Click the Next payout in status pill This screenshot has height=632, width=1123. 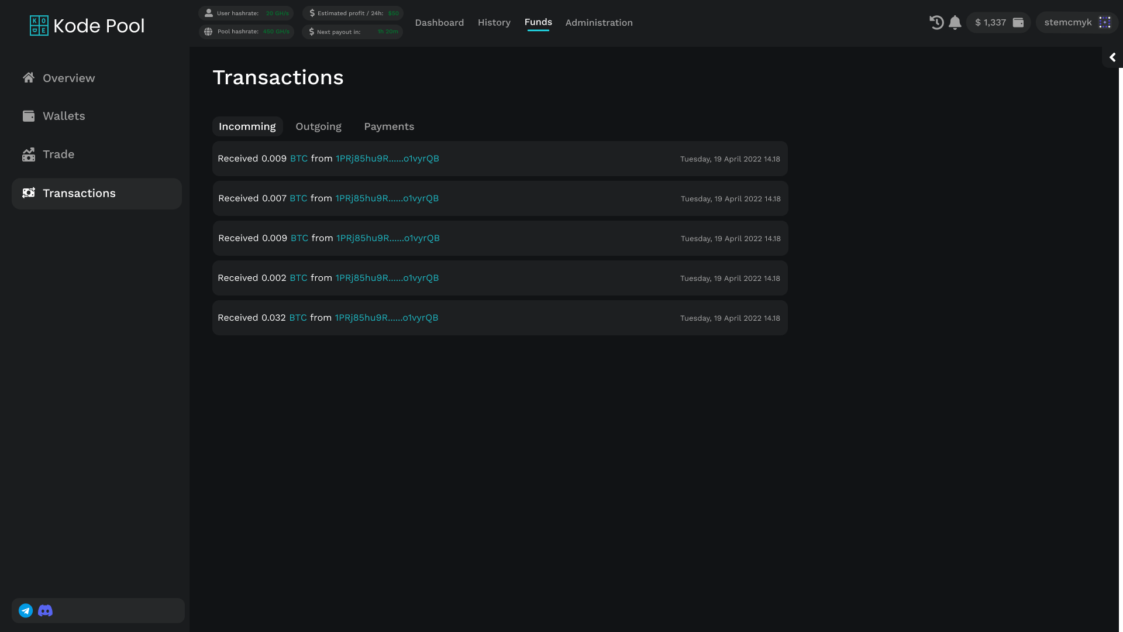353,32
